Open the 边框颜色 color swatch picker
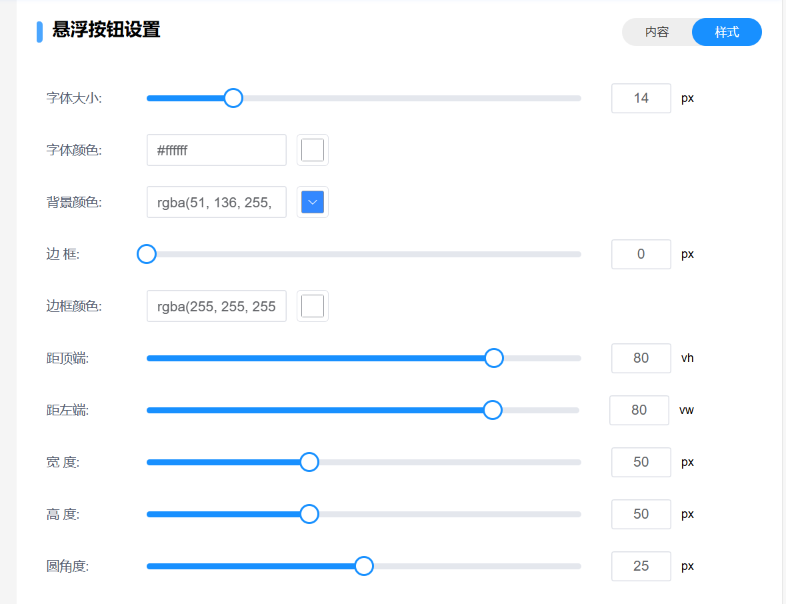Viewport: 786px width, 604px height. (x=312, y=306)
